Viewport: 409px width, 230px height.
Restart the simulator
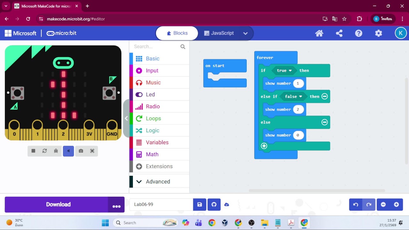click(44, 151)
